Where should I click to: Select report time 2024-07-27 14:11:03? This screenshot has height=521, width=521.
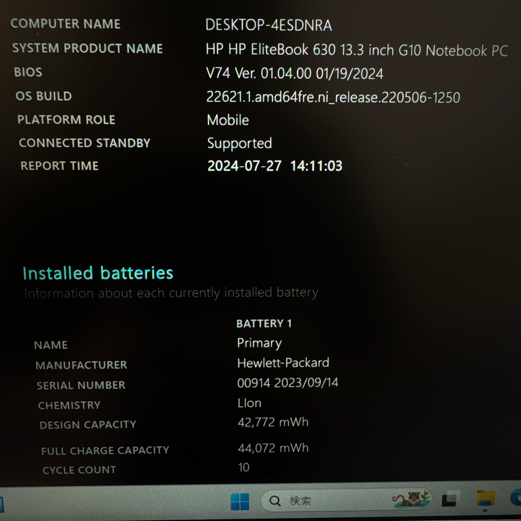[275, 166]
